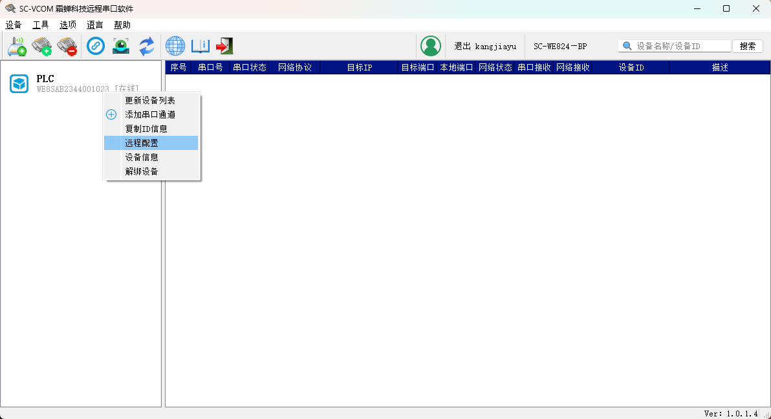Click 退出 kangjiayu logout link
The image size is (771, 419).
click(485, 46)
